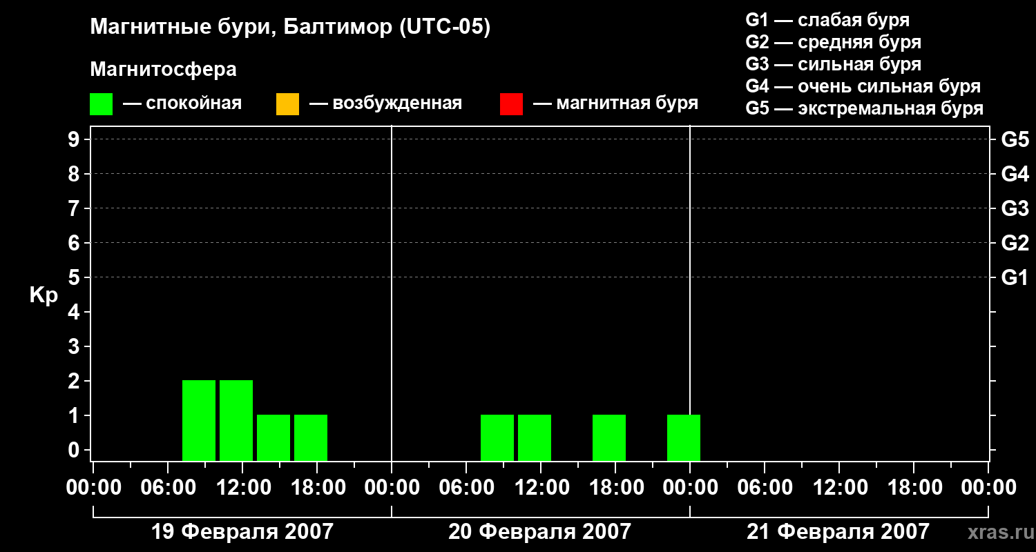Click the Kp 1 bar crossing midnight into 21 Февраля
The height and width of the screenshot is (552, 1036).
coord(684,437)
